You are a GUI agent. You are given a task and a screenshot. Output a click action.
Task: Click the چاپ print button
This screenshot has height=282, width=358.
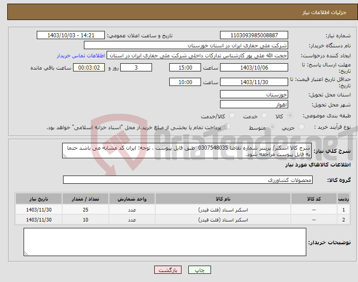tap(200, 270)
